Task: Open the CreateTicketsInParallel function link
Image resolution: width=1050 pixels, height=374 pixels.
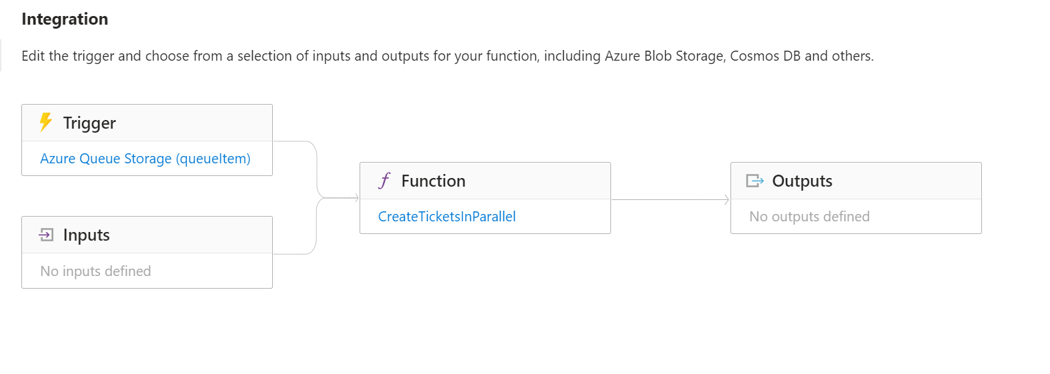Action: [446, 217]
